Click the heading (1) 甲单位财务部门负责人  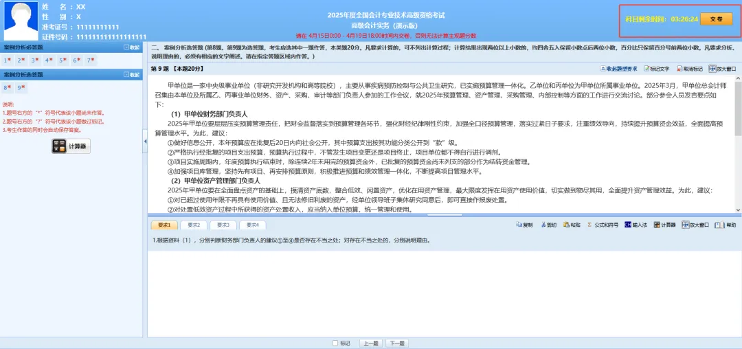(209, 115)
